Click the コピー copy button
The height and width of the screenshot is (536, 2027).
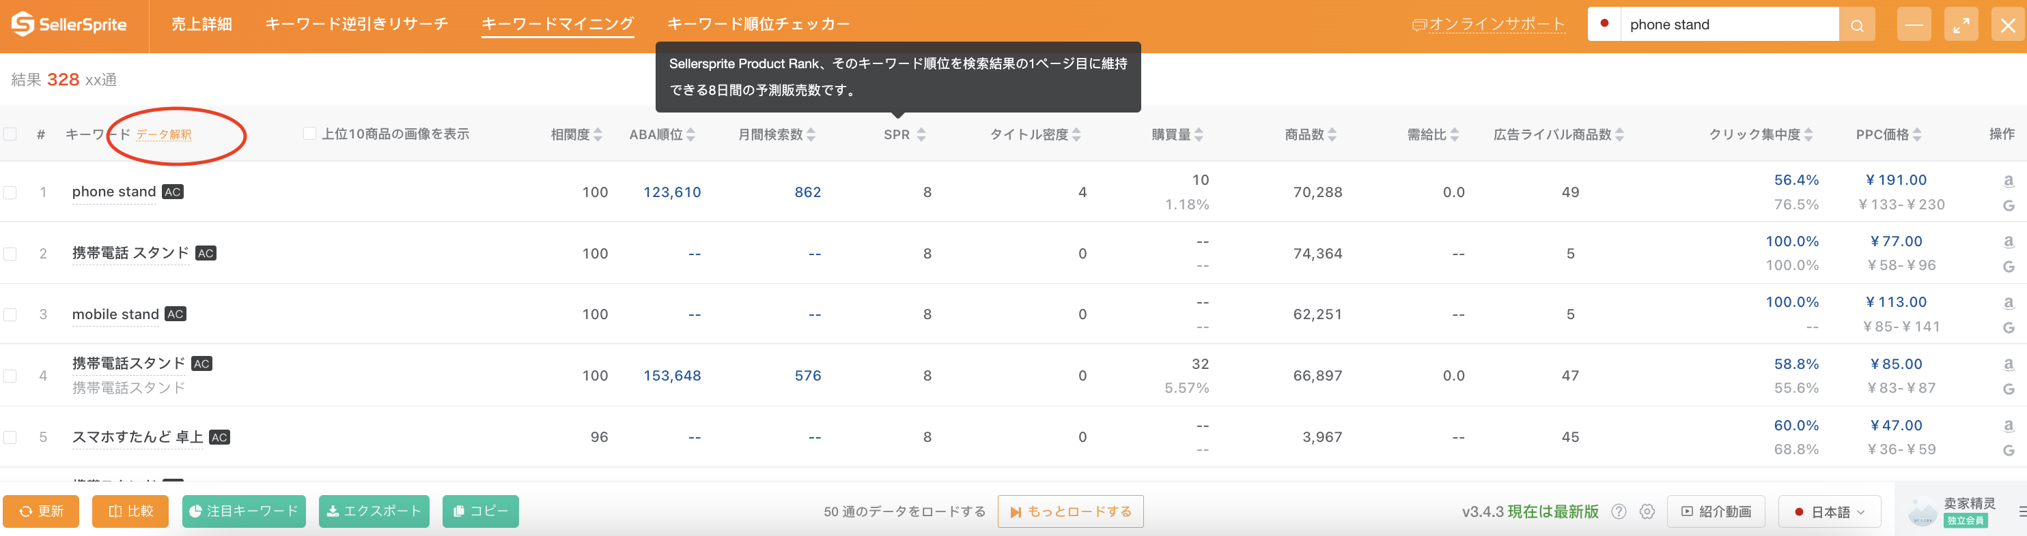pos(481,511)
